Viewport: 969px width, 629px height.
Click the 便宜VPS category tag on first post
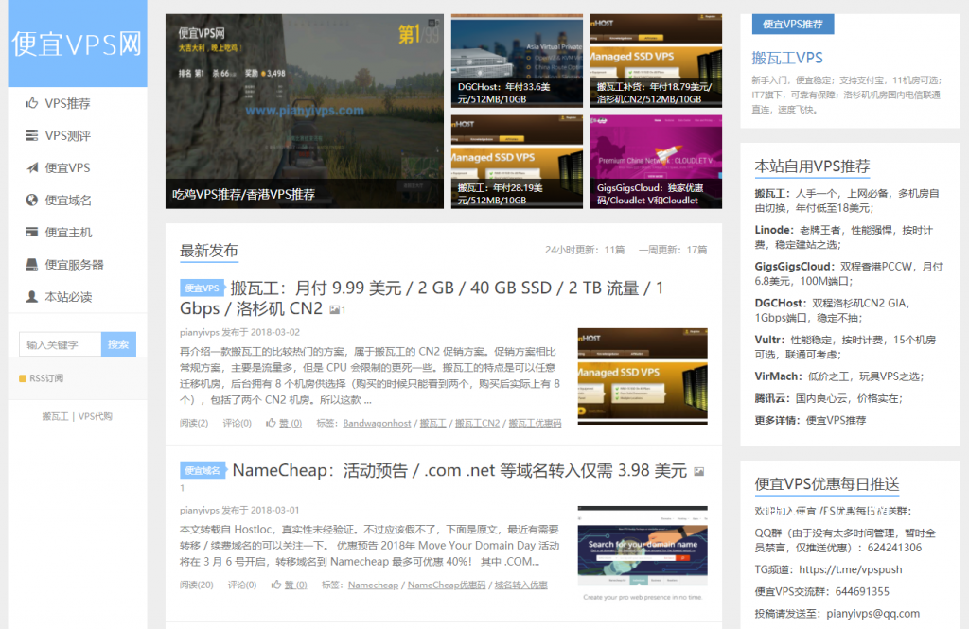203,288
